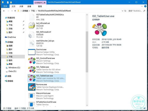
Task: Click the properties icon in title bar
Action: (x=8, y=2)
